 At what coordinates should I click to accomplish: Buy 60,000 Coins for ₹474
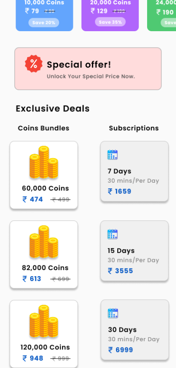tap(44, 175)
